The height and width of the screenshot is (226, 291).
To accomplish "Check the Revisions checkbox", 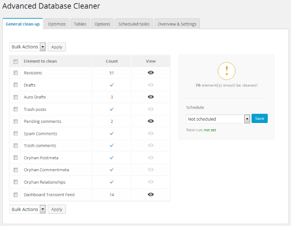I will pyautogui.click(x=16, y=73).
